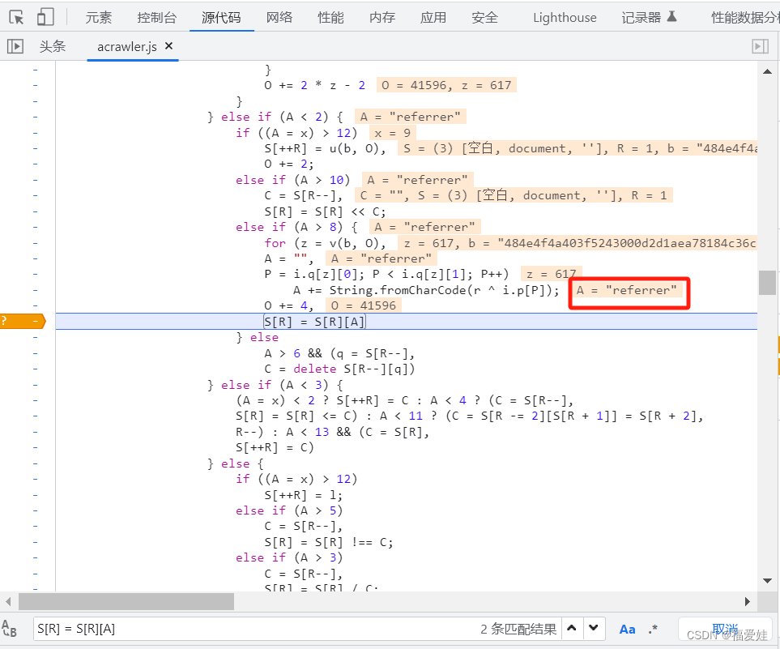Toggle the find-replace AB icon
This screenshot has height=649, width=780.
(9, 629)
